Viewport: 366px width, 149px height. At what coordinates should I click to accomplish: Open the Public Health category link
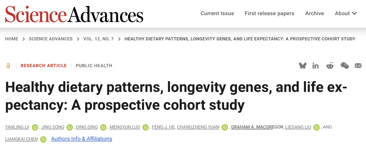click(94, 66)
